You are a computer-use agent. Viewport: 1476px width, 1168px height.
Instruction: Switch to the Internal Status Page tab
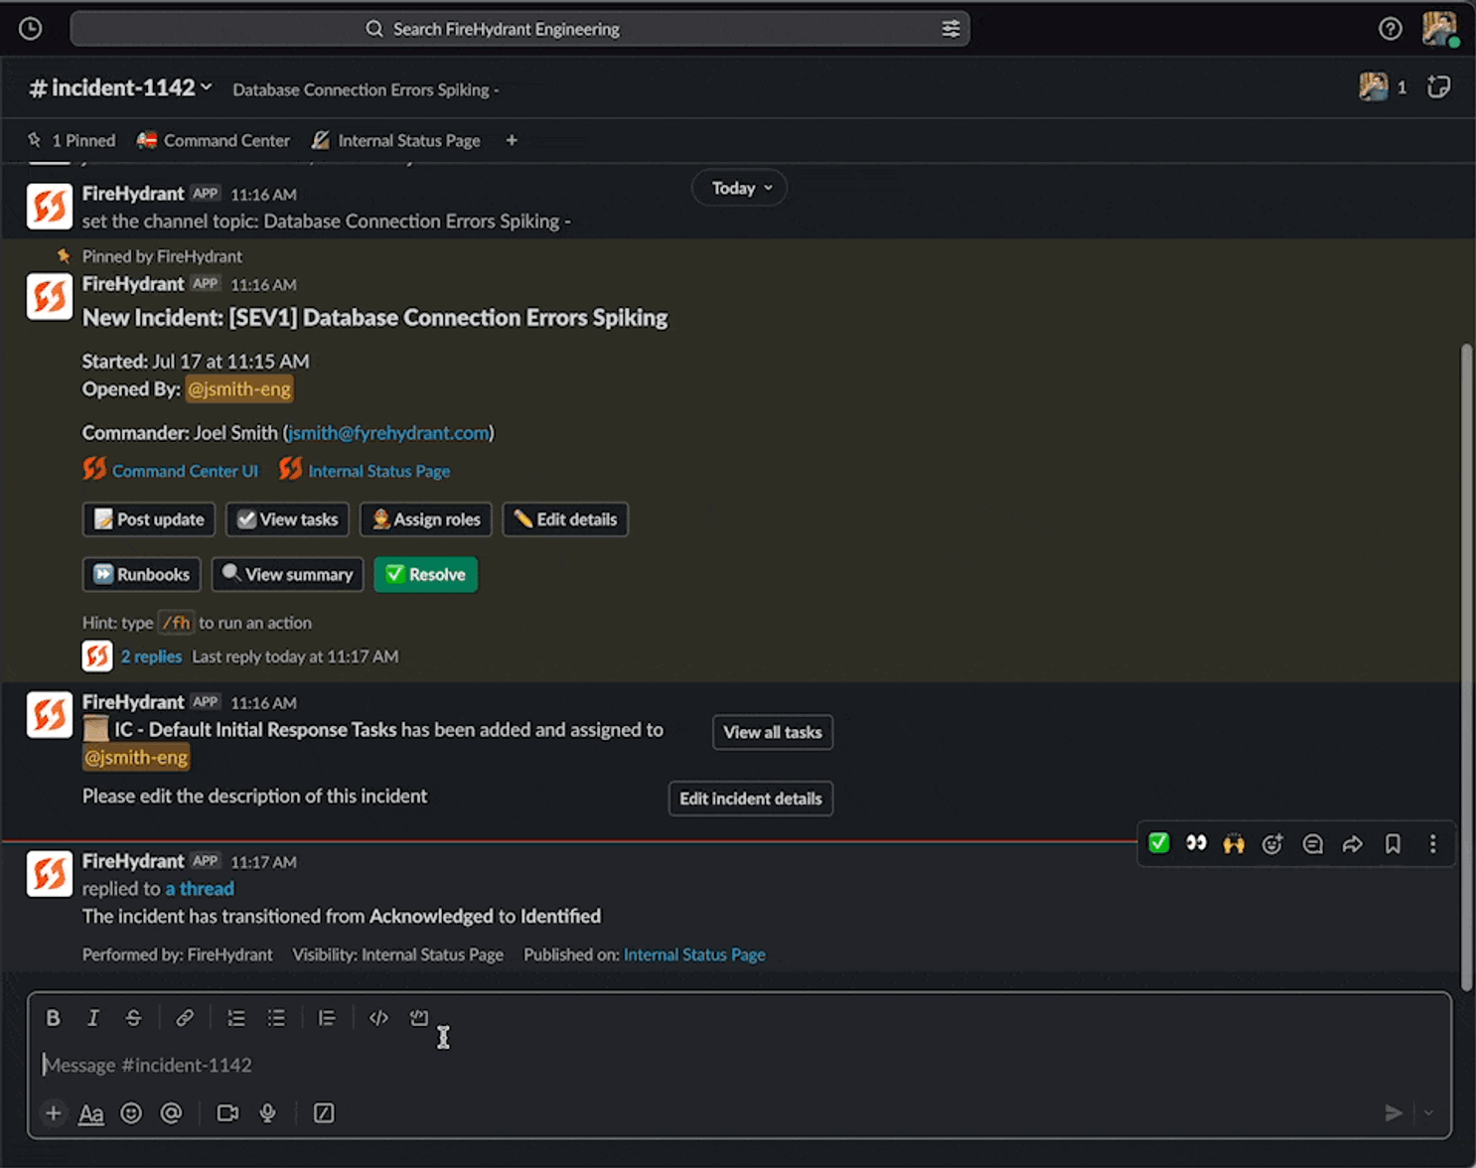[395, 141]
